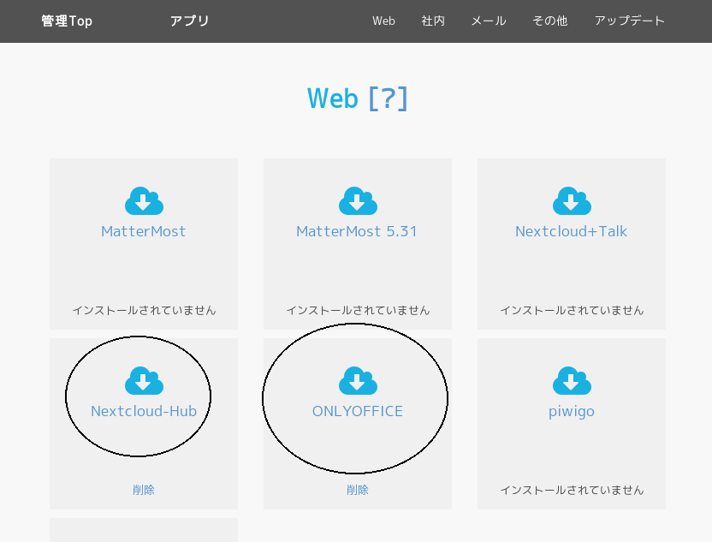Open the アプリ menu item

point(189,21)
